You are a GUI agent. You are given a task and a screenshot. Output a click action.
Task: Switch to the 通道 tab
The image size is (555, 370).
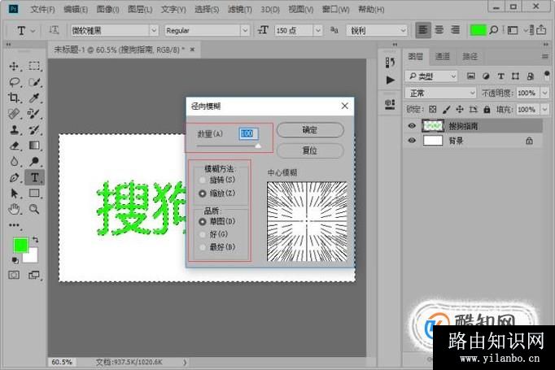coord(443,56)
